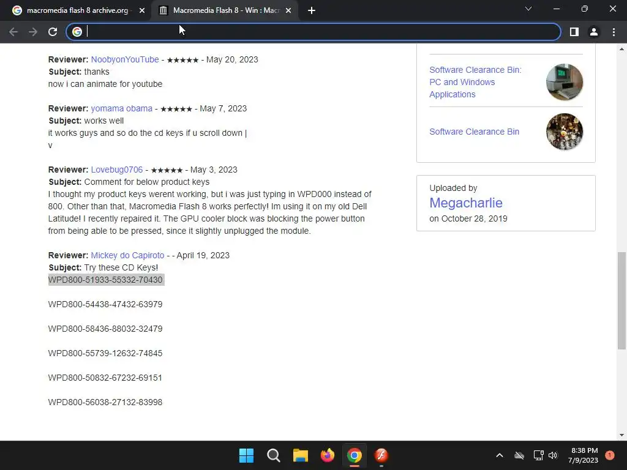627x470 pixels.
Task: Open the Chrome profile icon
Action: (x=594, y=32)
